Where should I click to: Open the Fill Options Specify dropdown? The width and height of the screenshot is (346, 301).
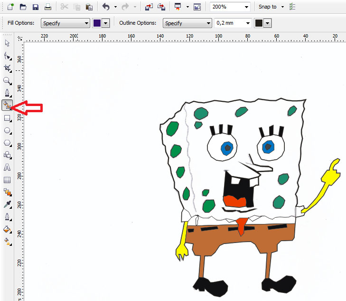[x=65, y=23]
